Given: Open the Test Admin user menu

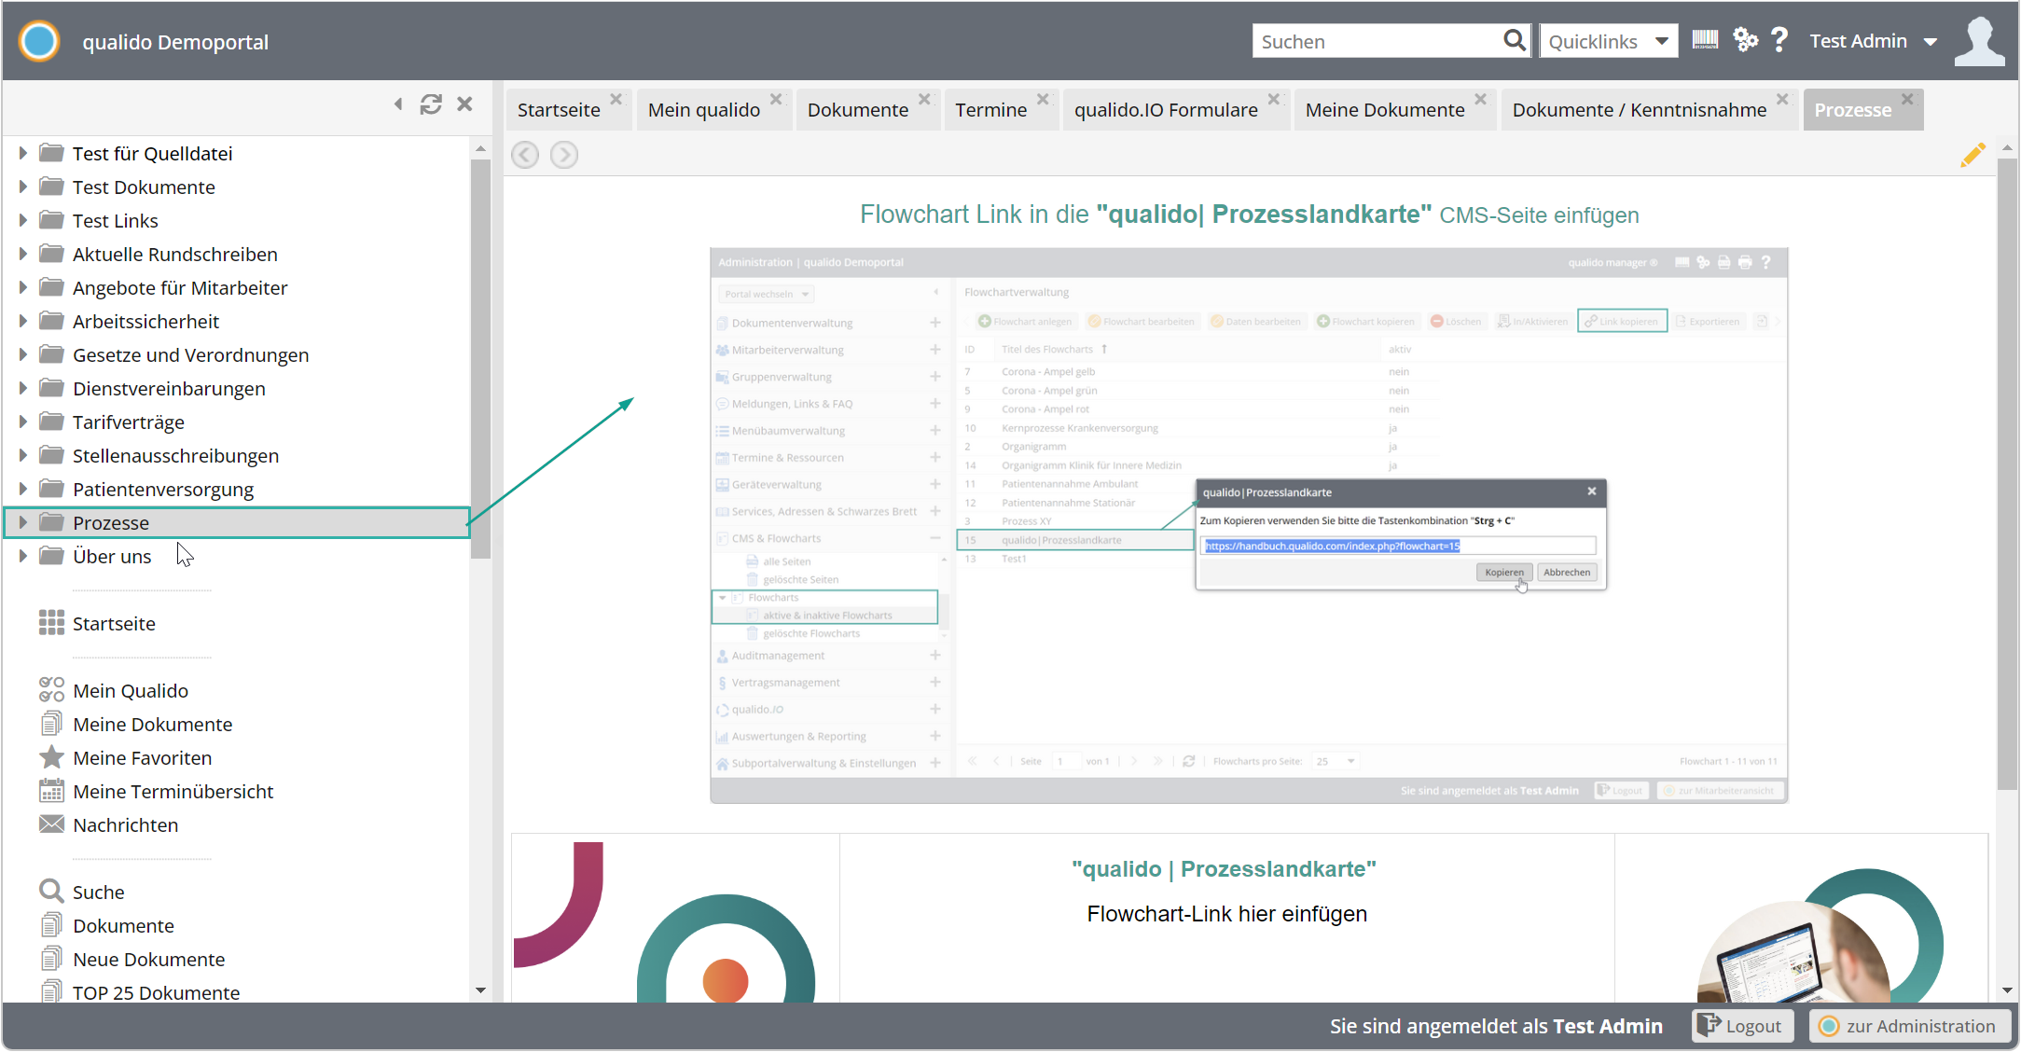Looking at the screenshot, I should coord(1873,41).
